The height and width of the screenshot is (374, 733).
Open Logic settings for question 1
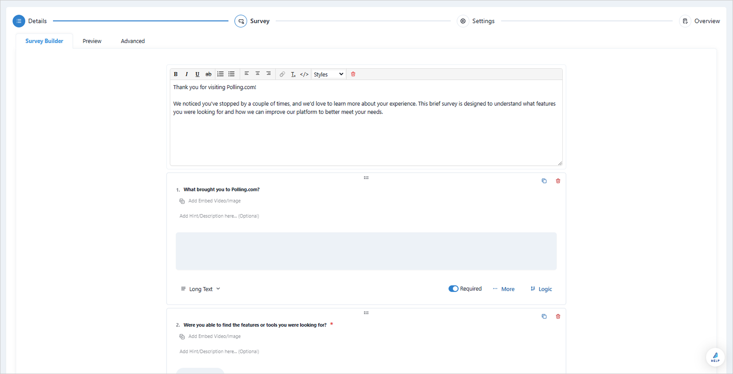tap(541, 289)
